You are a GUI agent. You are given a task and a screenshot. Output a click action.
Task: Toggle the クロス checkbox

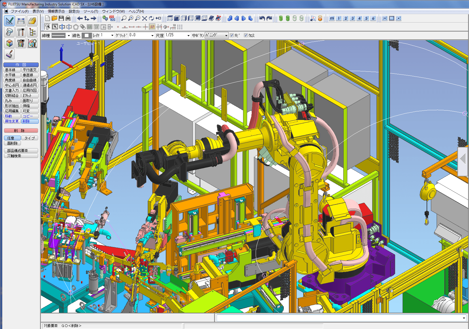246,35
